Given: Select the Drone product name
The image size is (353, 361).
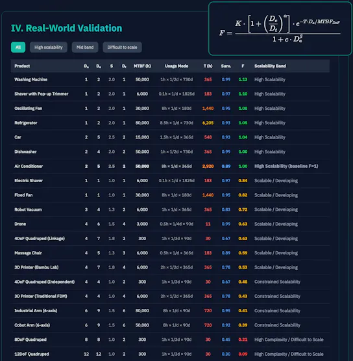Looking at the screenshot, I should (20, 224).
